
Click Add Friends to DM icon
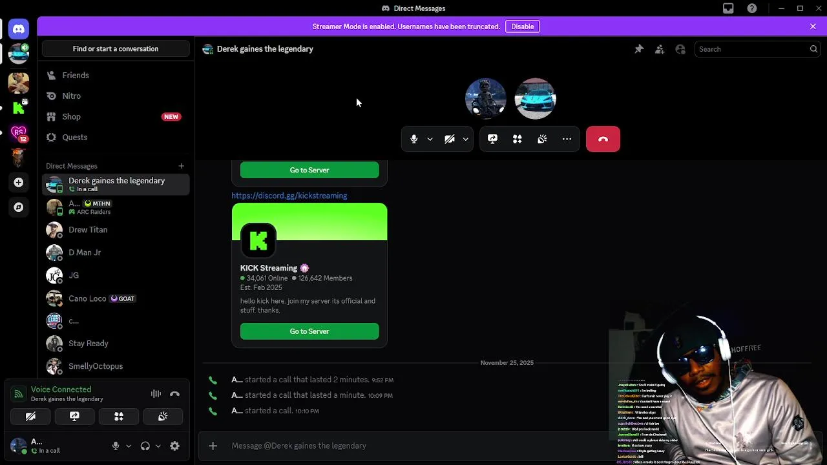coord(660,49)
